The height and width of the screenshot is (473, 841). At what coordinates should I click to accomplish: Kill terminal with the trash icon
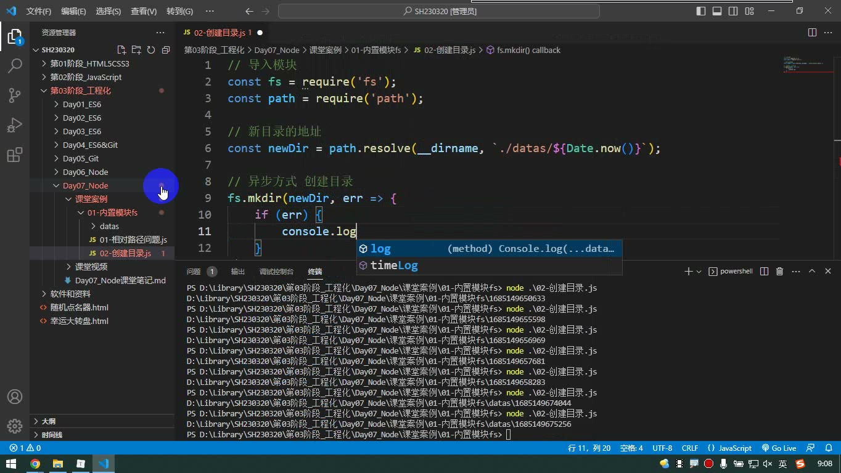pos(779,271)
